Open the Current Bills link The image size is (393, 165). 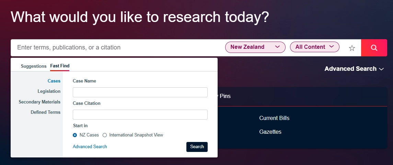click(x=274, y=118)
